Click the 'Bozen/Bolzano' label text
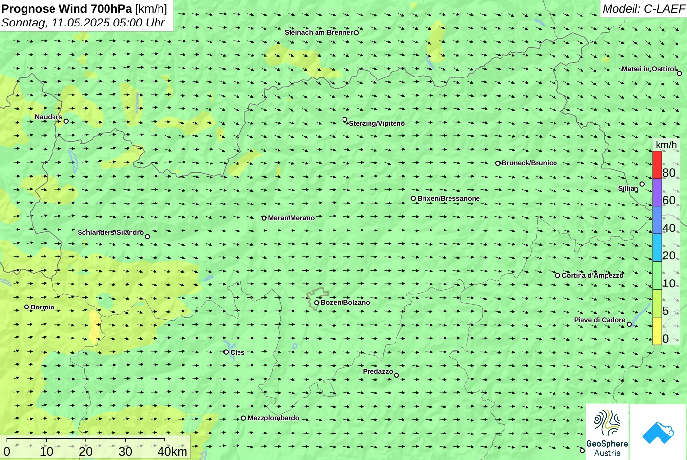The height and width of the screenshot is (460, 687). [x=345, y=303]
